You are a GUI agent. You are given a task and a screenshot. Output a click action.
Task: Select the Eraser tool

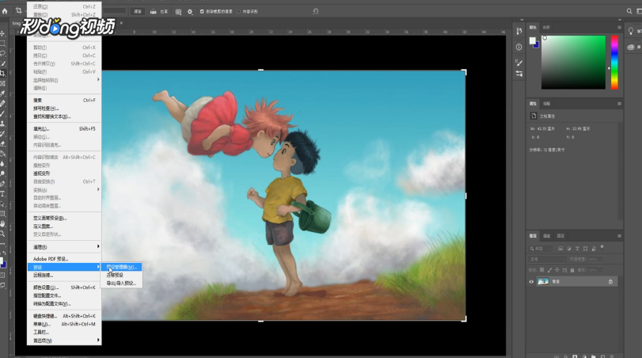2,143
